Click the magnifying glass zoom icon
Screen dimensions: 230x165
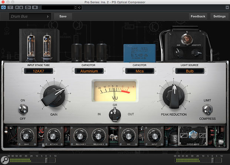pyautogui.click(x=5, y=160)
